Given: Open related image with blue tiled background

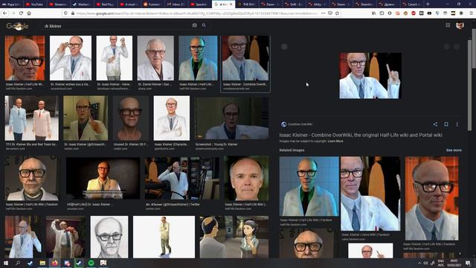Looking at the screenshot, I should coord(309,186).
